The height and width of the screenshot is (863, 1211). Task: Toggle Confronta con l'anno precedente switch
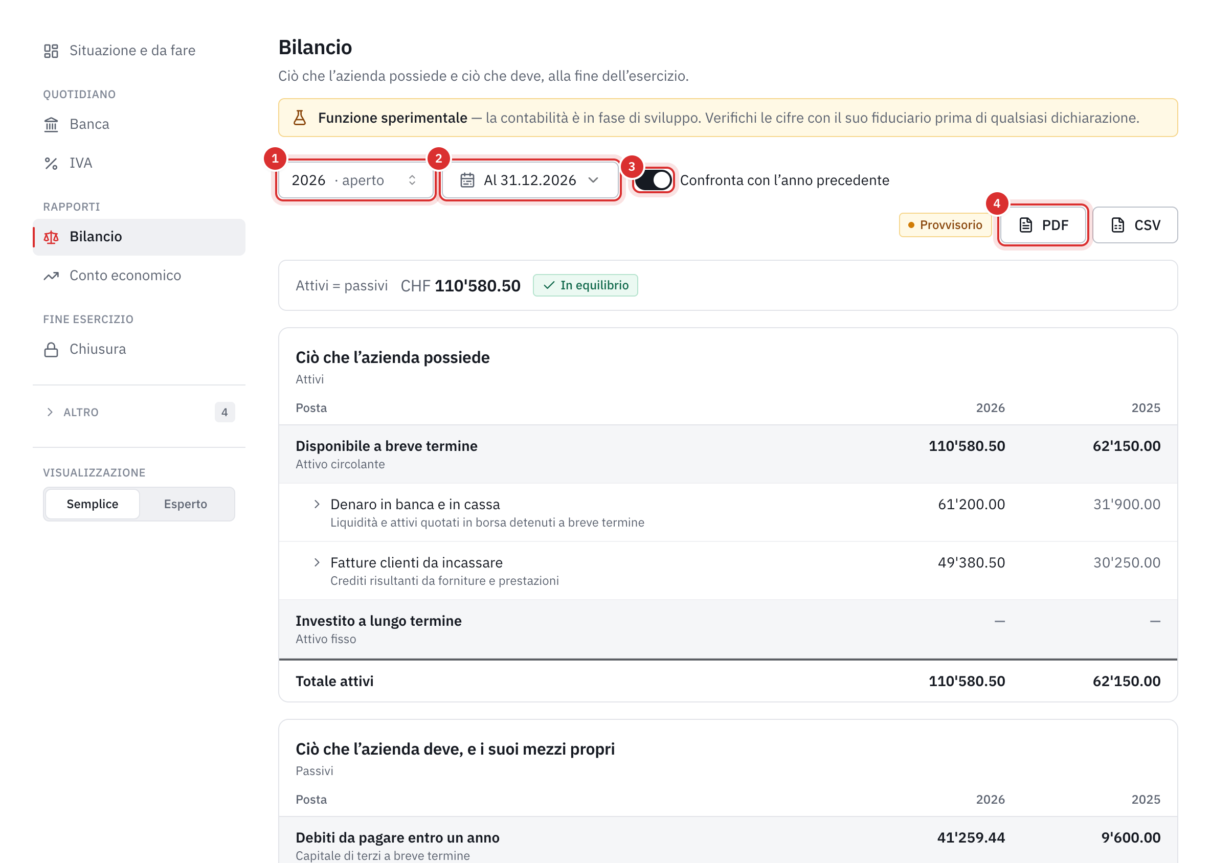653,180
